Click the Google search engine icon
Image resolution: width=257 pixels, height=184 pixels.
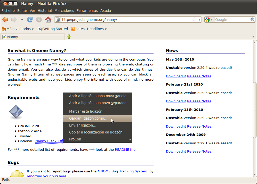point(207,20)
